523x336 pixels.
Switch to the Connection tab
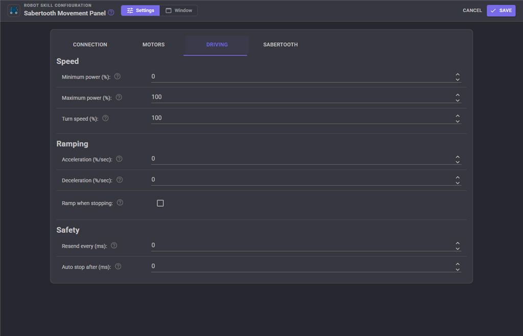point(90,44)
